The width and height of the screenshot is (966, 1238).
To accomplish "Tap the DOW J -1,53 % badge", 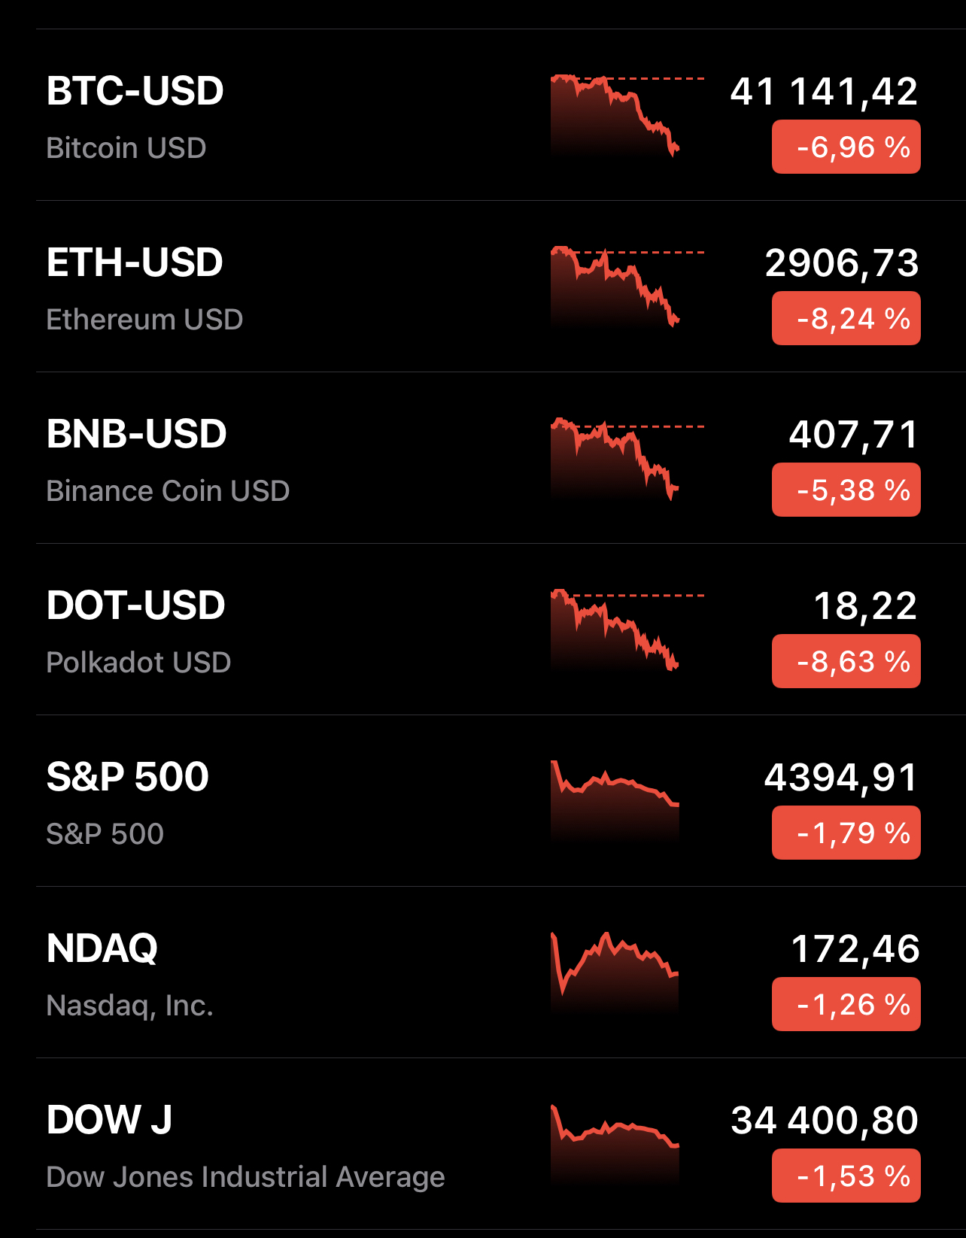I will point(846,1176).
